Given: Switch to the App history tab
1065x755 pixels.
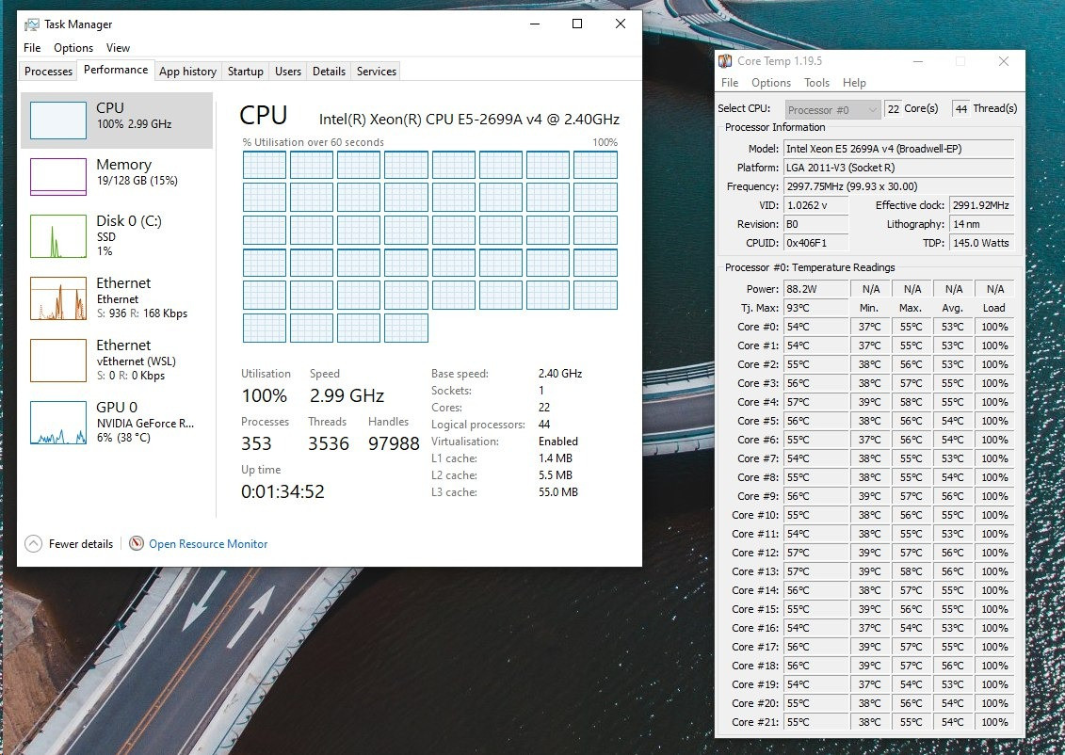Looking at the screenshot, I should coord(187,72).
